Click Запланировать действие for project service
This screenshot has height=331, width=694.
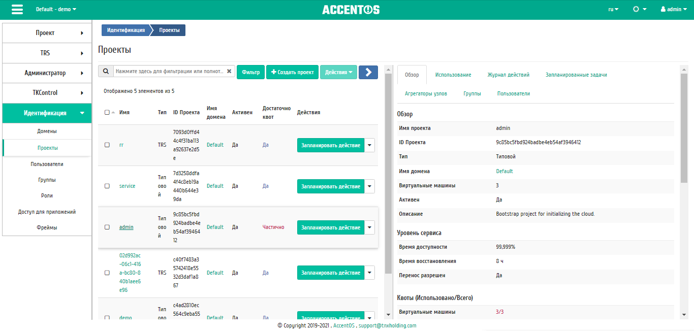pyautogui.click(x=331, y=186)
